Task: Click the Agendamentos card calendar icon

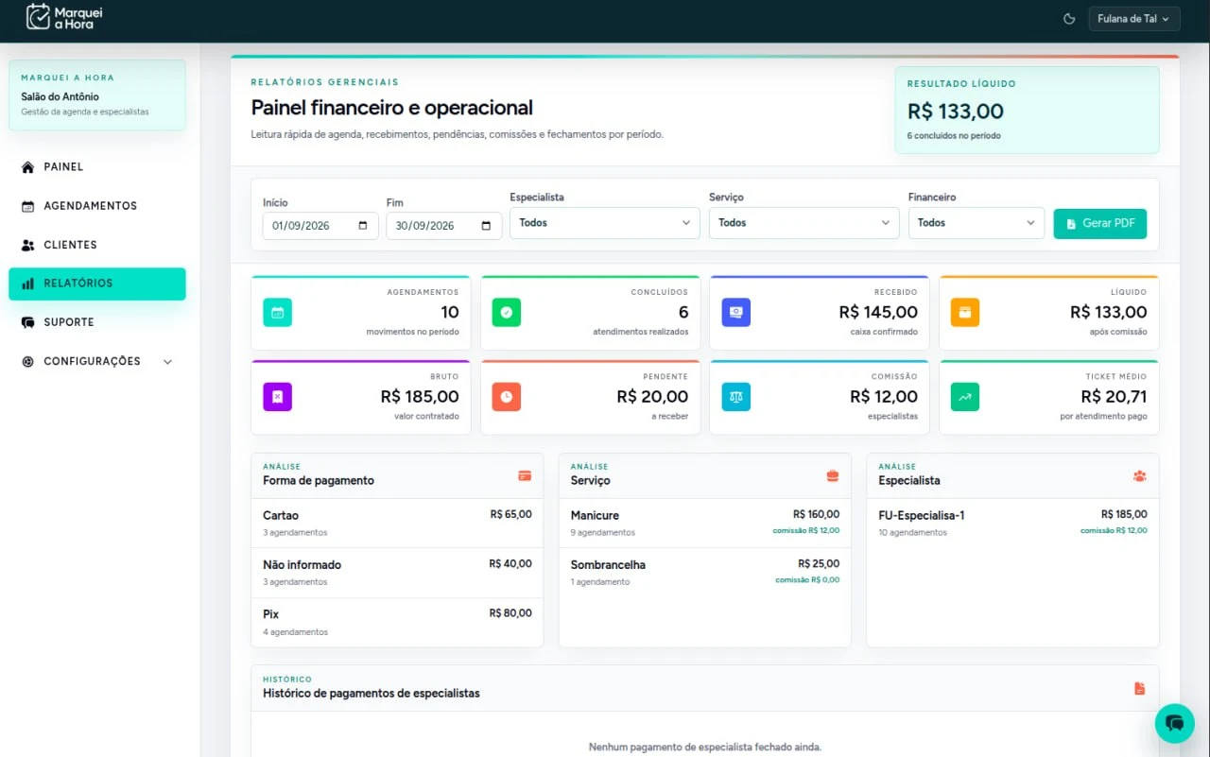Action: point(277,313)
